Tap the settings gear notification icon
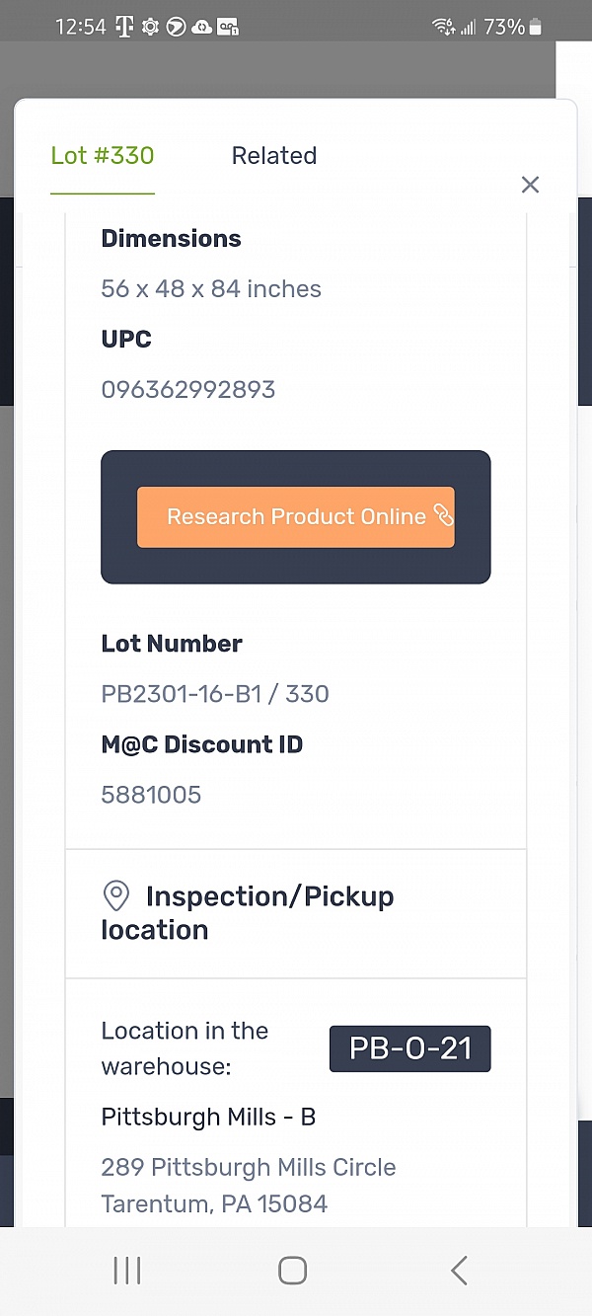This screenshot has height=1316, width=592. pyautogui.click(x=150, y=28)
